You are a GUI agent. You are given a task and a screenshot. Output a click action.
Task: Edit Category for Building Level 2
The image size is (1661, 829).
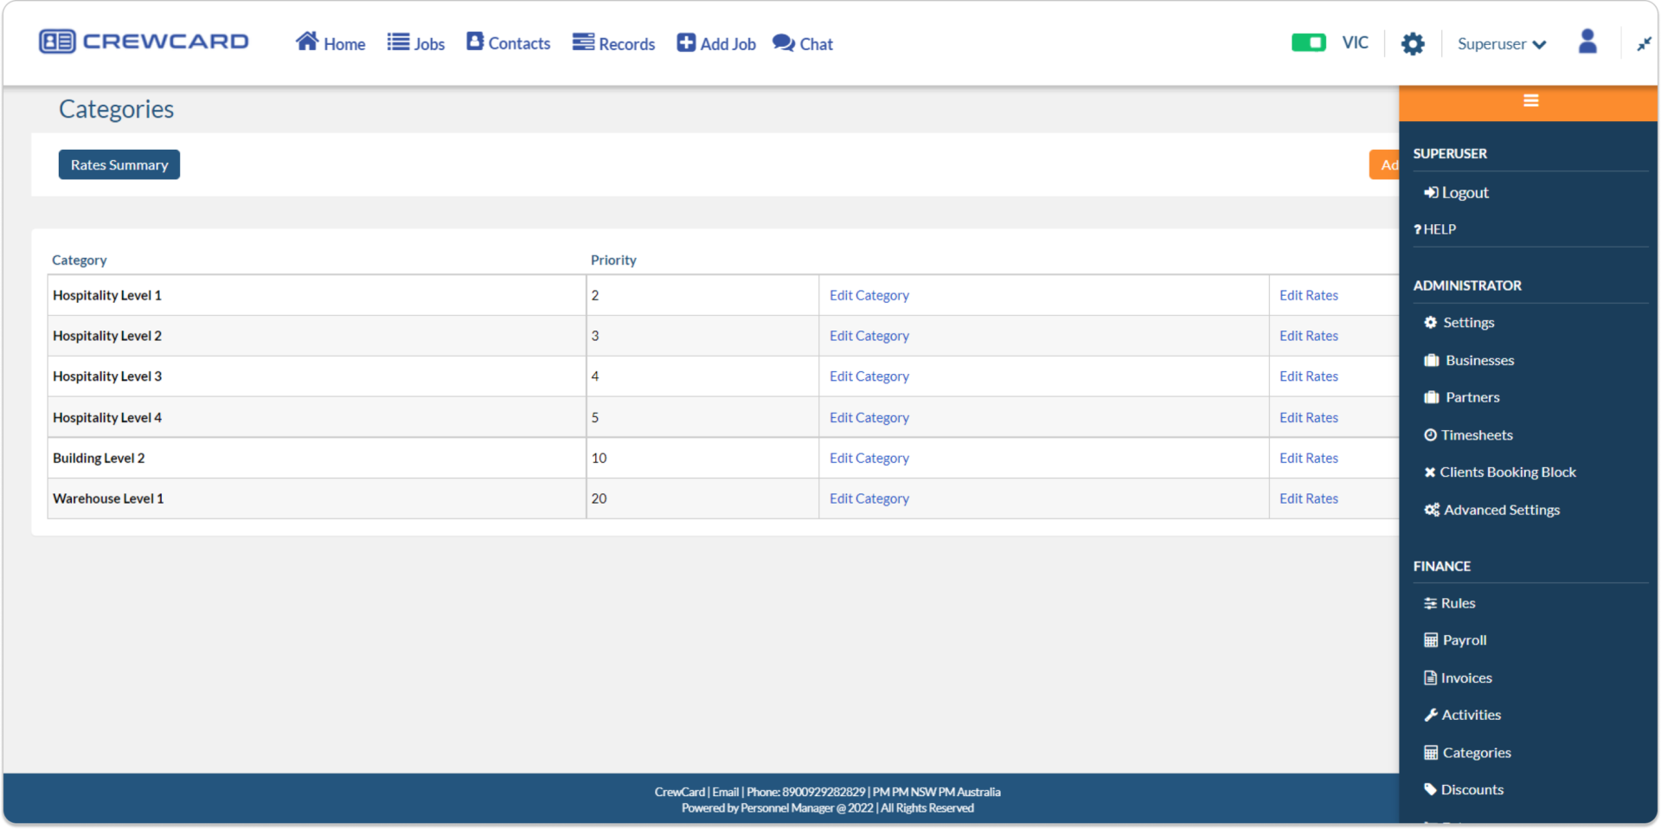click(x=869, y=458)
